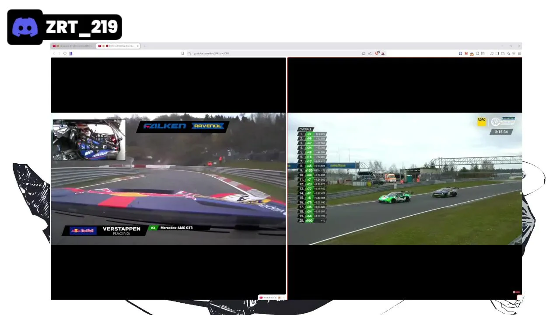Click the blue icon next to reload
Screen dimensions: 560x315
70,53
